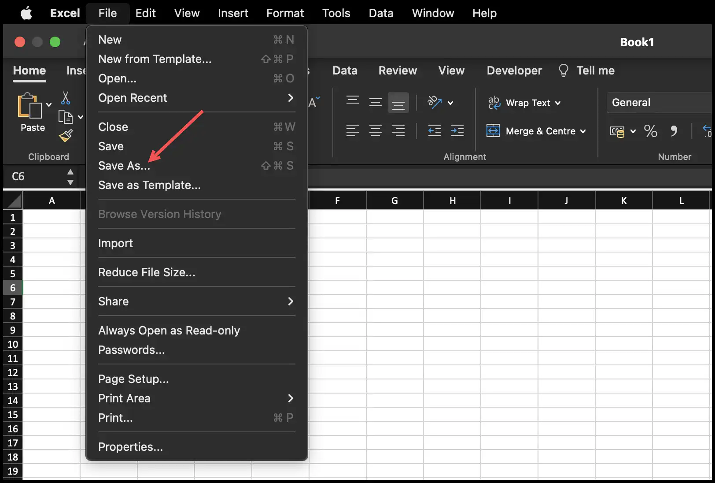This screenshot has width=715, height=483.
Task: Toggle center horizontal alignment
Action: pyautogui.click(x=375, y=130)
